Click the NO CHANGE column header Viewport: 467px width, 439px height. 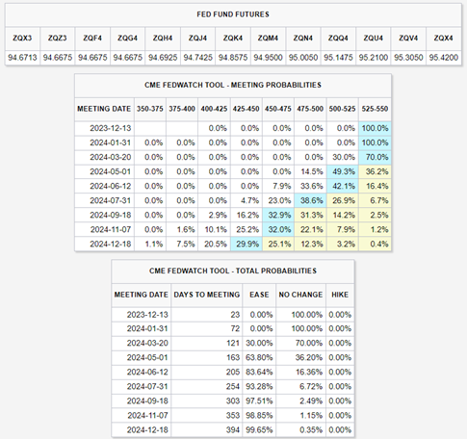point(300,295)
